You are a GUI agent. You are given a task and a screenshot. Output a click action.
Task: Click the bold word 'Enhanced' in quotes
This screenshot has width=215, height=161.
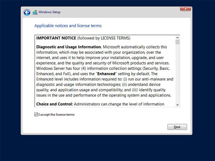[x=106, y=74]
